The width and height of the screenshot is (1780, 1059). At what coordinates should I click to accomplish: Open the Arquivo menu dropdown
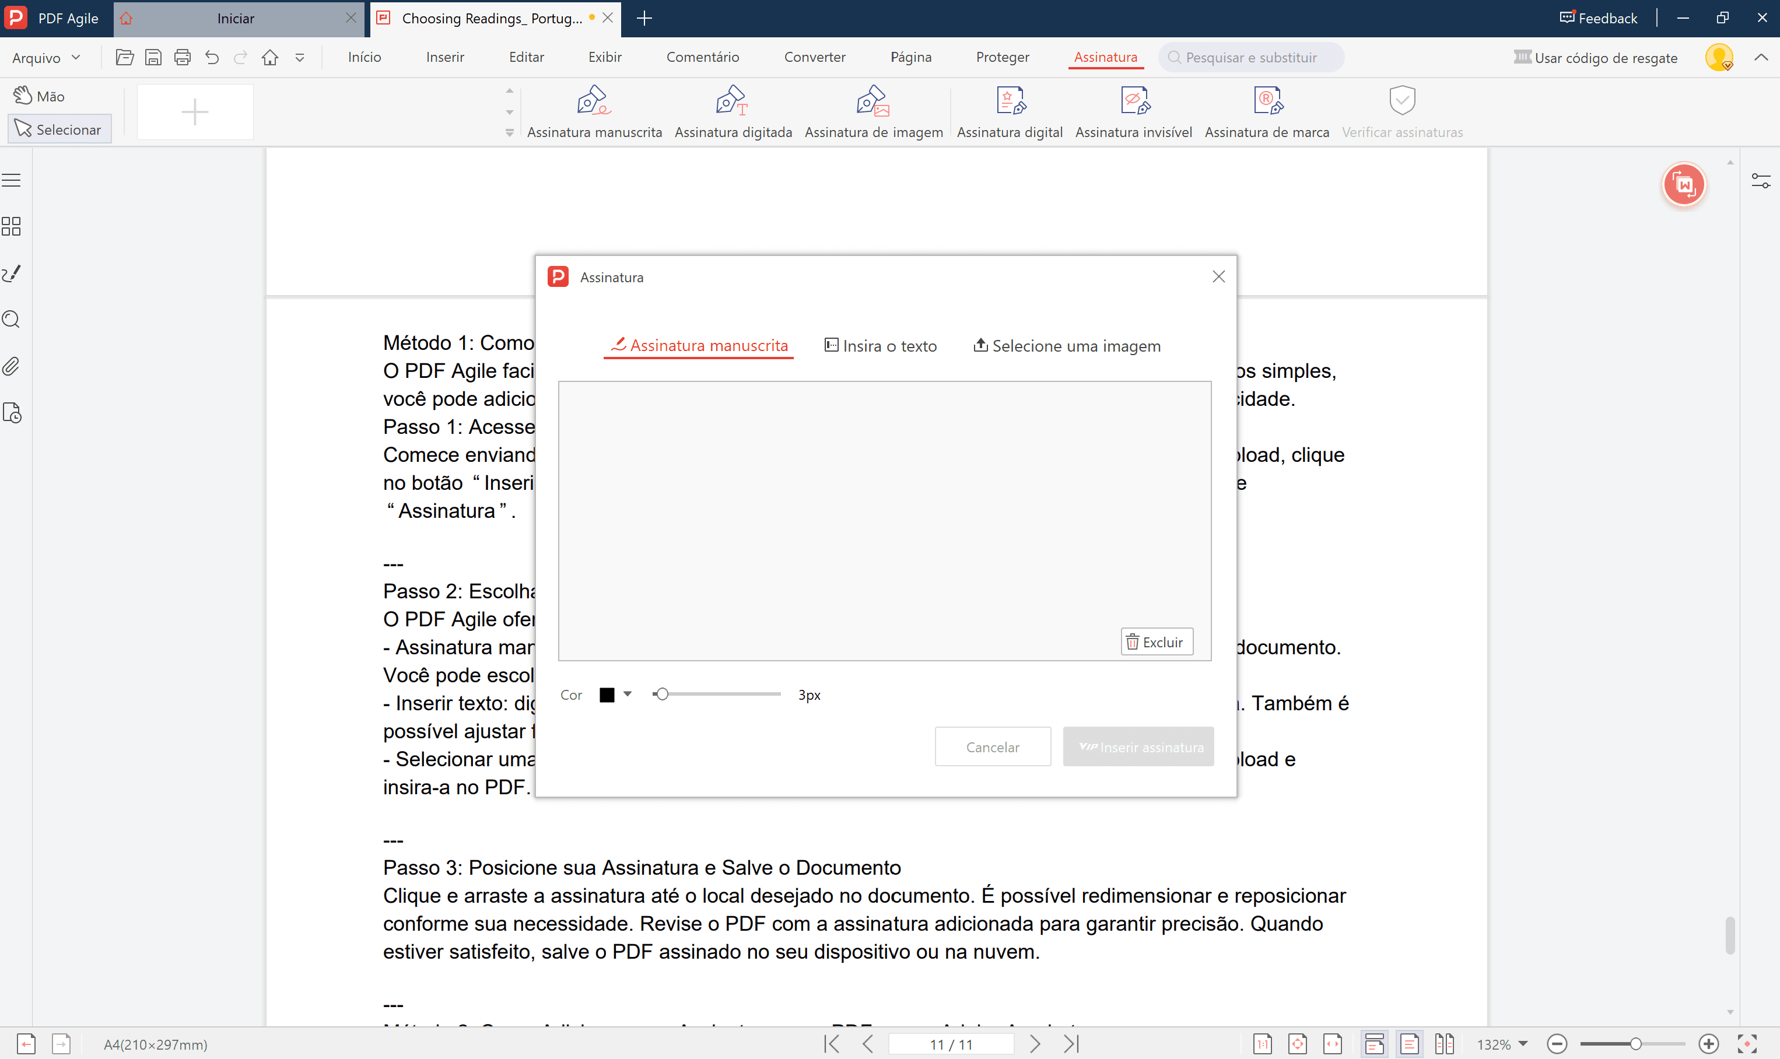47,58
